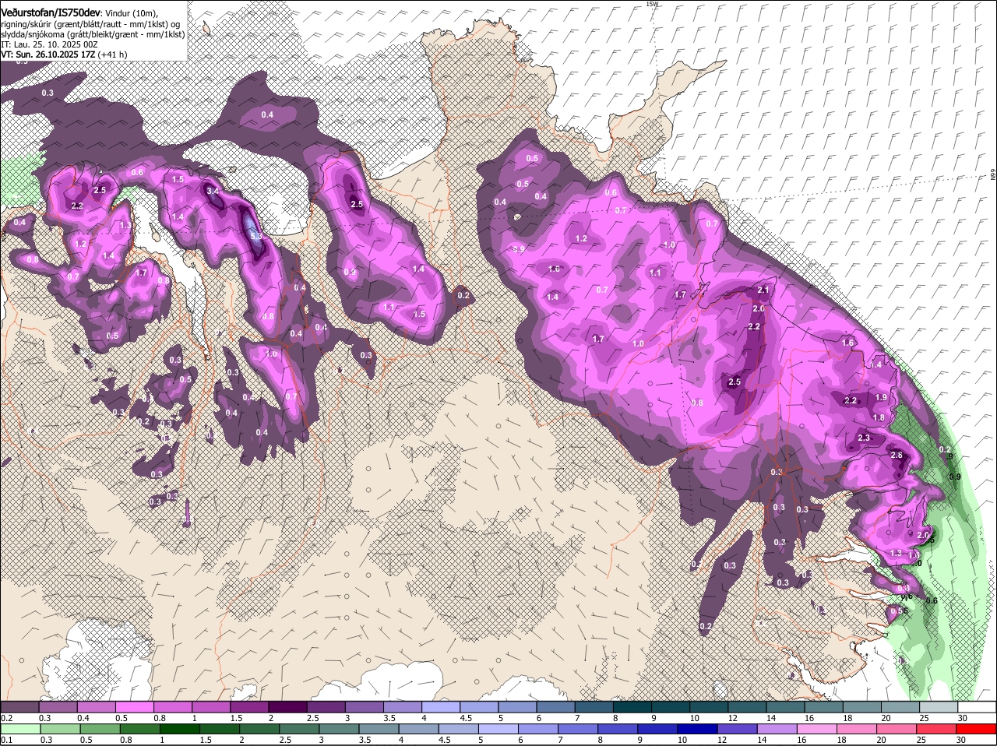Click the 12 swatch in the upper legend row
Viewport: 997px width, 746px height.
(747, 707)
